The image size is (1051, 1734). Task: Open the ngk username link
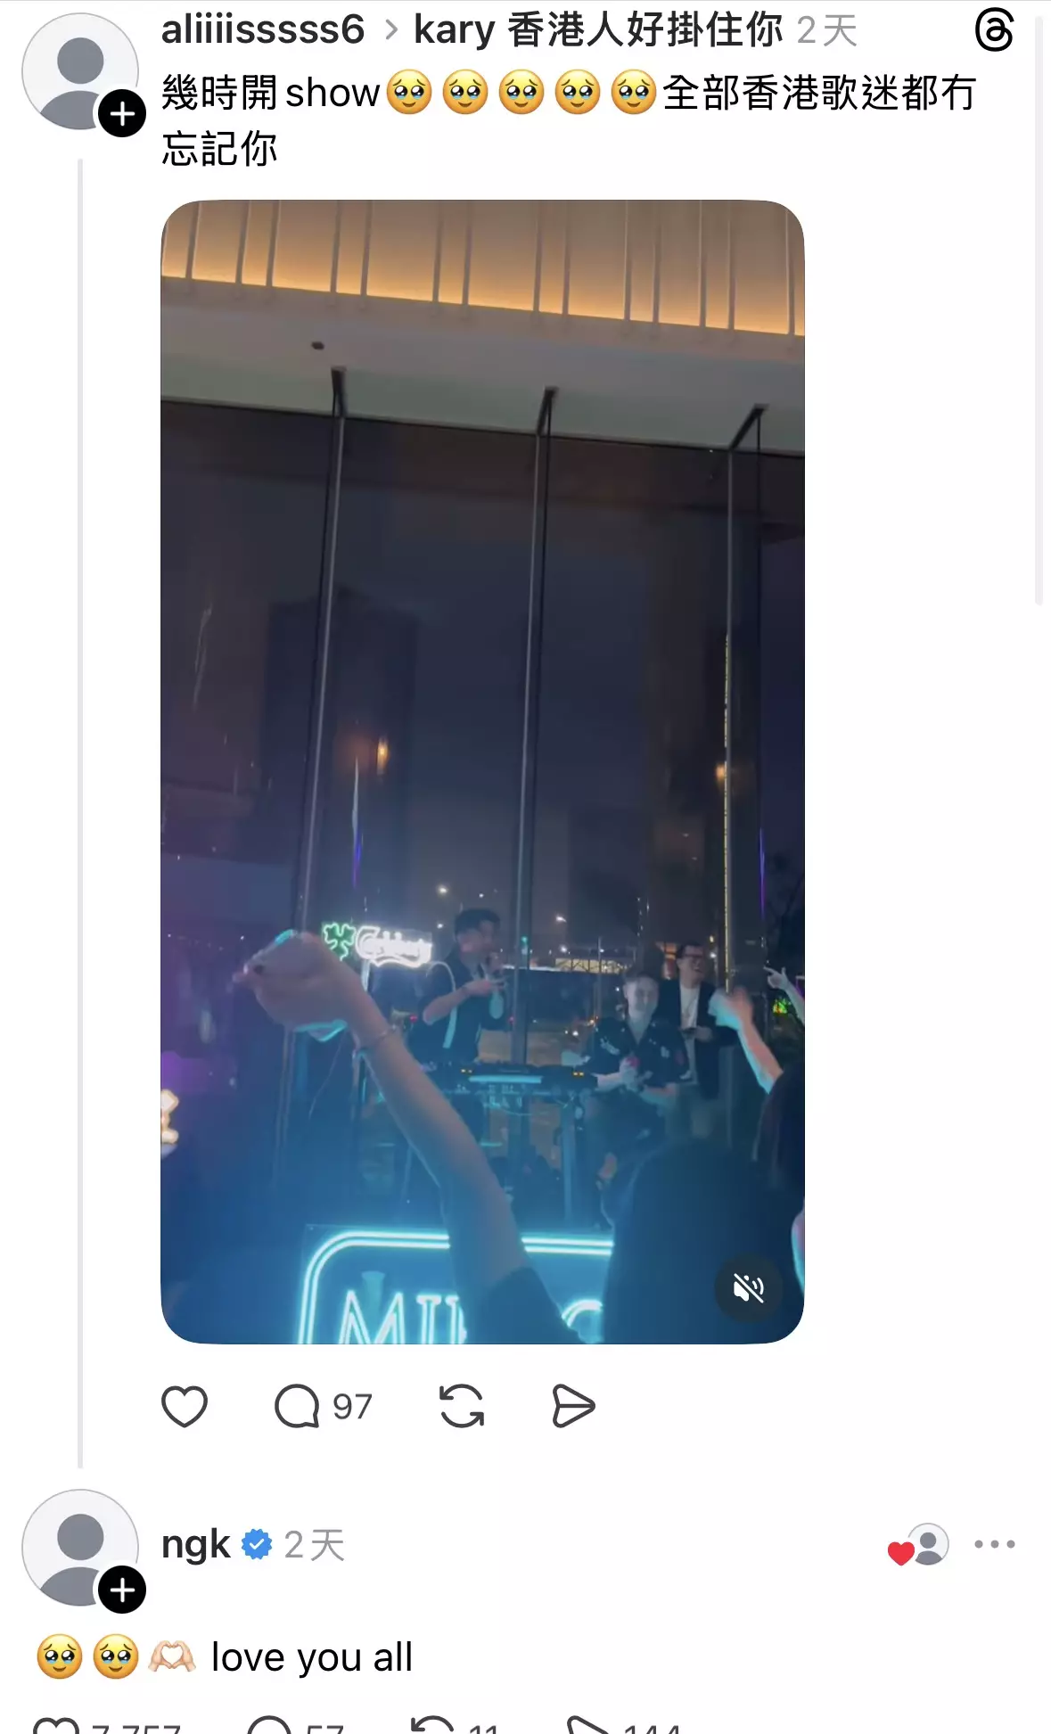point(196,1545)
